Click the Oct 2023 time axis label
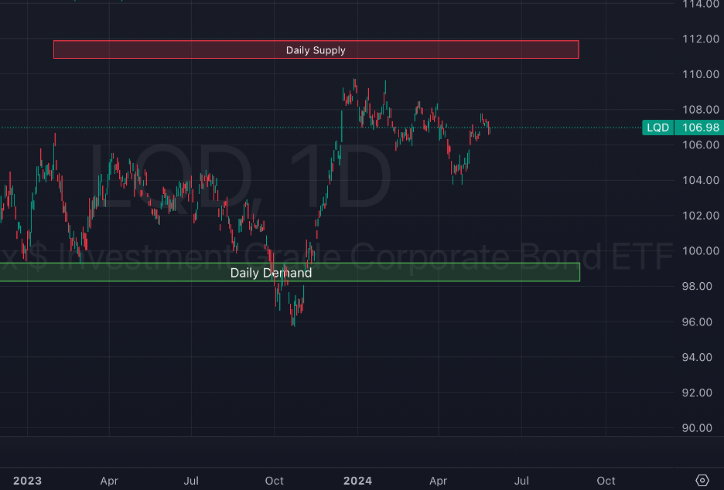 point(275,481)
